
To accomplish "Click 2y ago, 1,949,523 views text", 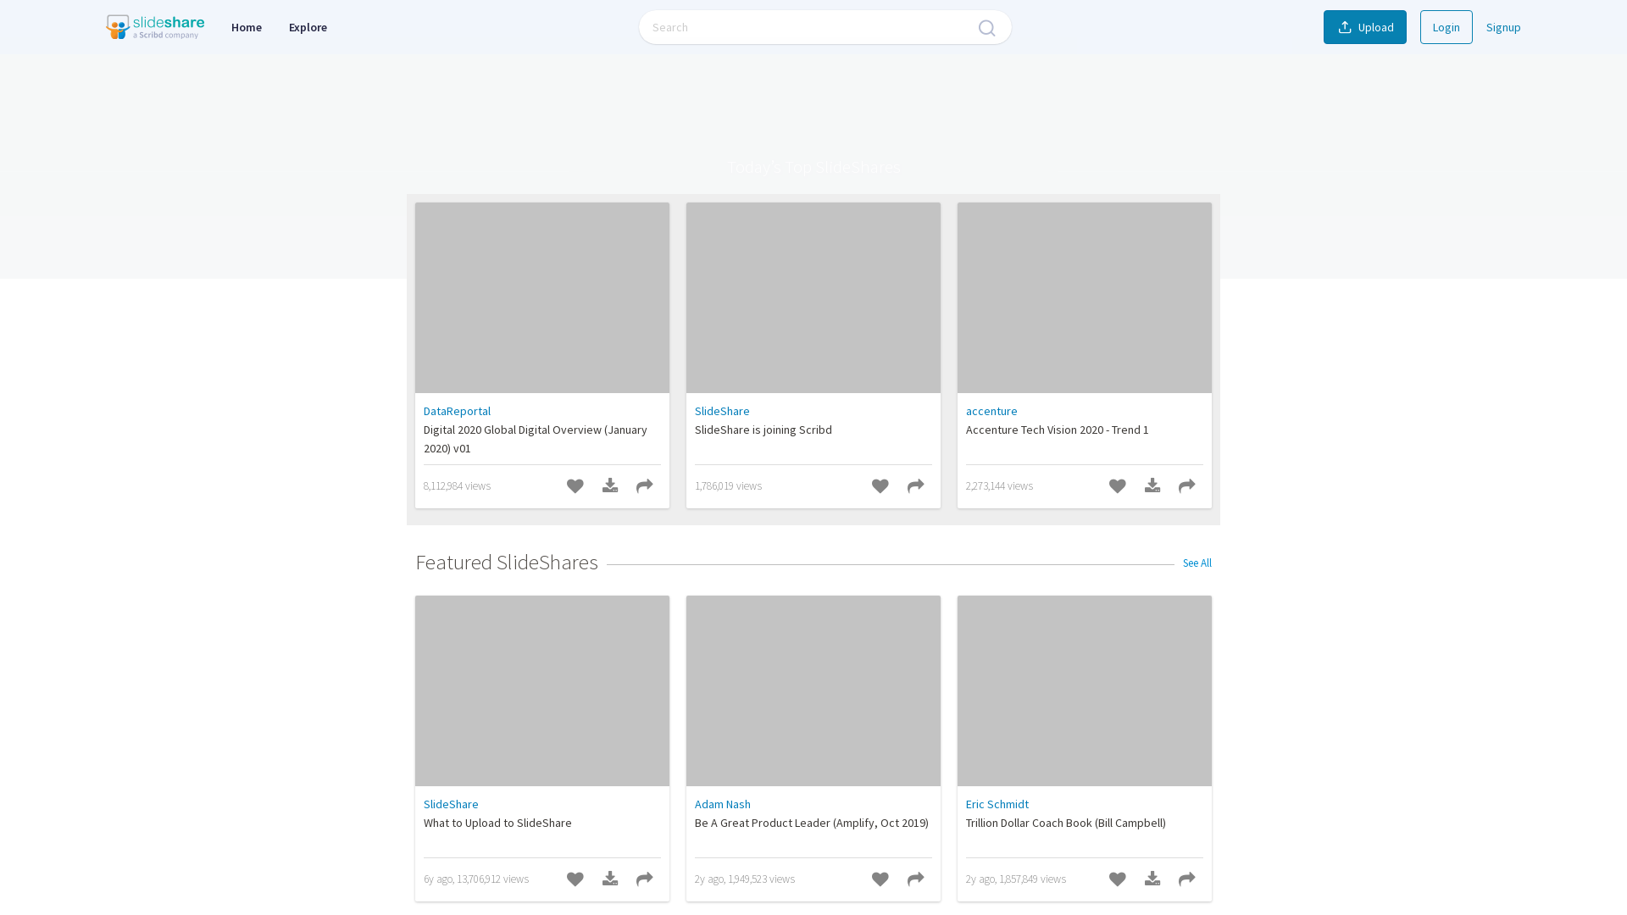I will (745, 879).
